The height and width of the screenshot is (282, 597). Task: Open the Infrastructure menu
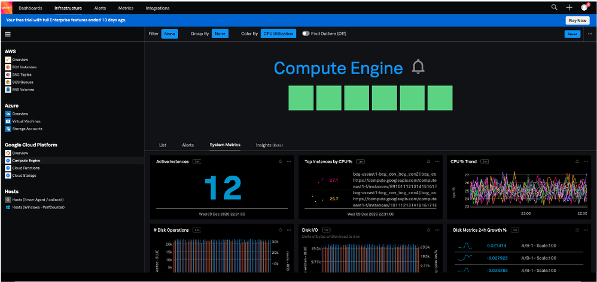68,8
